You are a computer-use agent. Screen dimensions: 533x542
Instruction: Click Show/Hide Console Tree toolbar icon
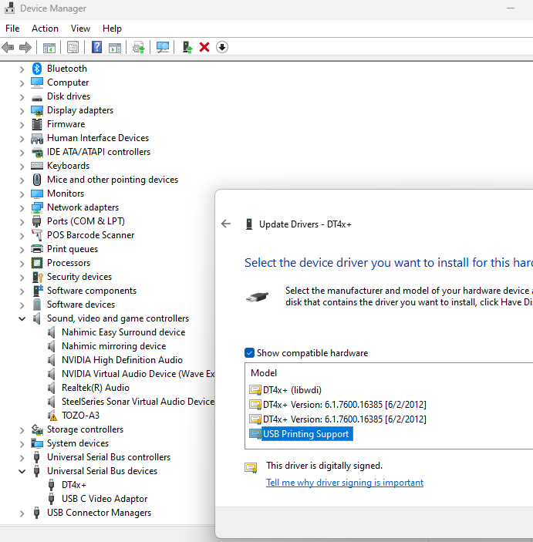(49, 47)
